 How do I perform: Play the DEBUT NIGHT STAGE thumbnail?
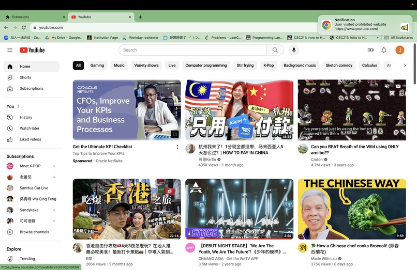[240, 209]
